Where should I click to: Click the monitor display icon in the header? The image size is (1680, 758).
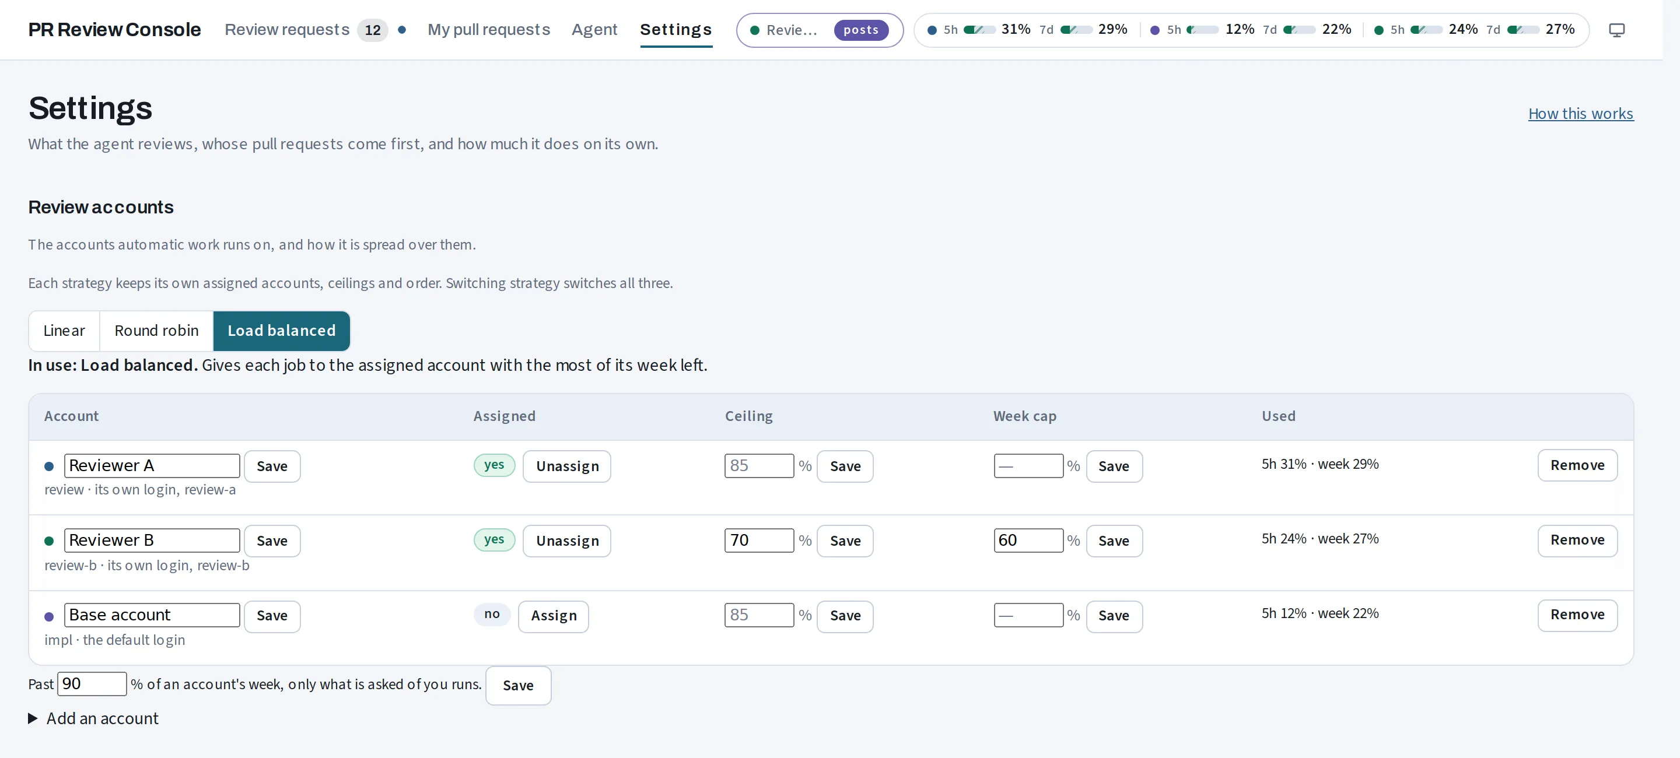coord(1616,30)
